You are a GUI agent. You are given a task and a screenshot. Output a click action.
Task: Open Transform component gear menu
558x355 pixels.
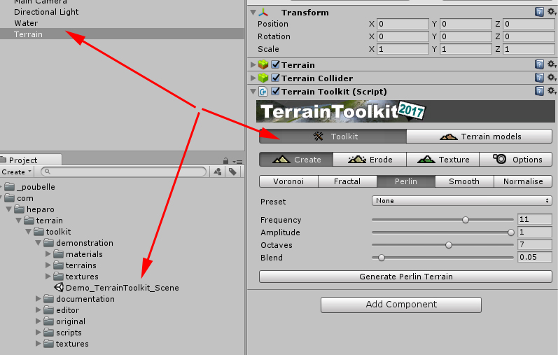click(552, 12)
